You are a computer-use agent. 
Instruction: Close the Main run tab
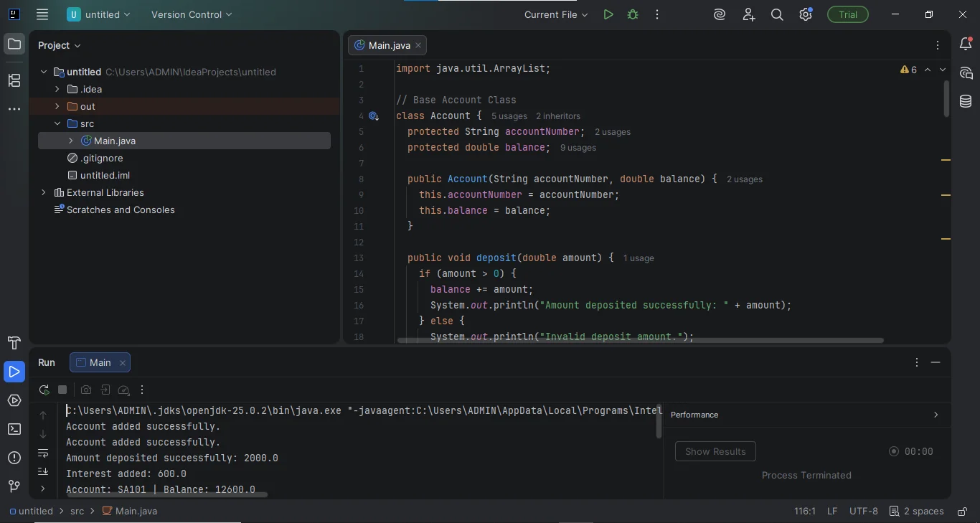(x=123, y=363)
